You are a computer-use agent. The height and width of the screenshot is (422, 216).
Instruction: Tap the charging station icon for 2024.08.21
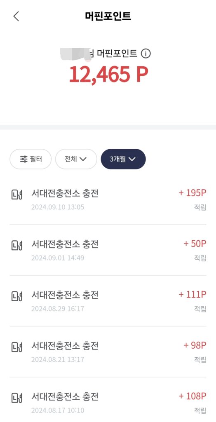(x=16, y=347)
